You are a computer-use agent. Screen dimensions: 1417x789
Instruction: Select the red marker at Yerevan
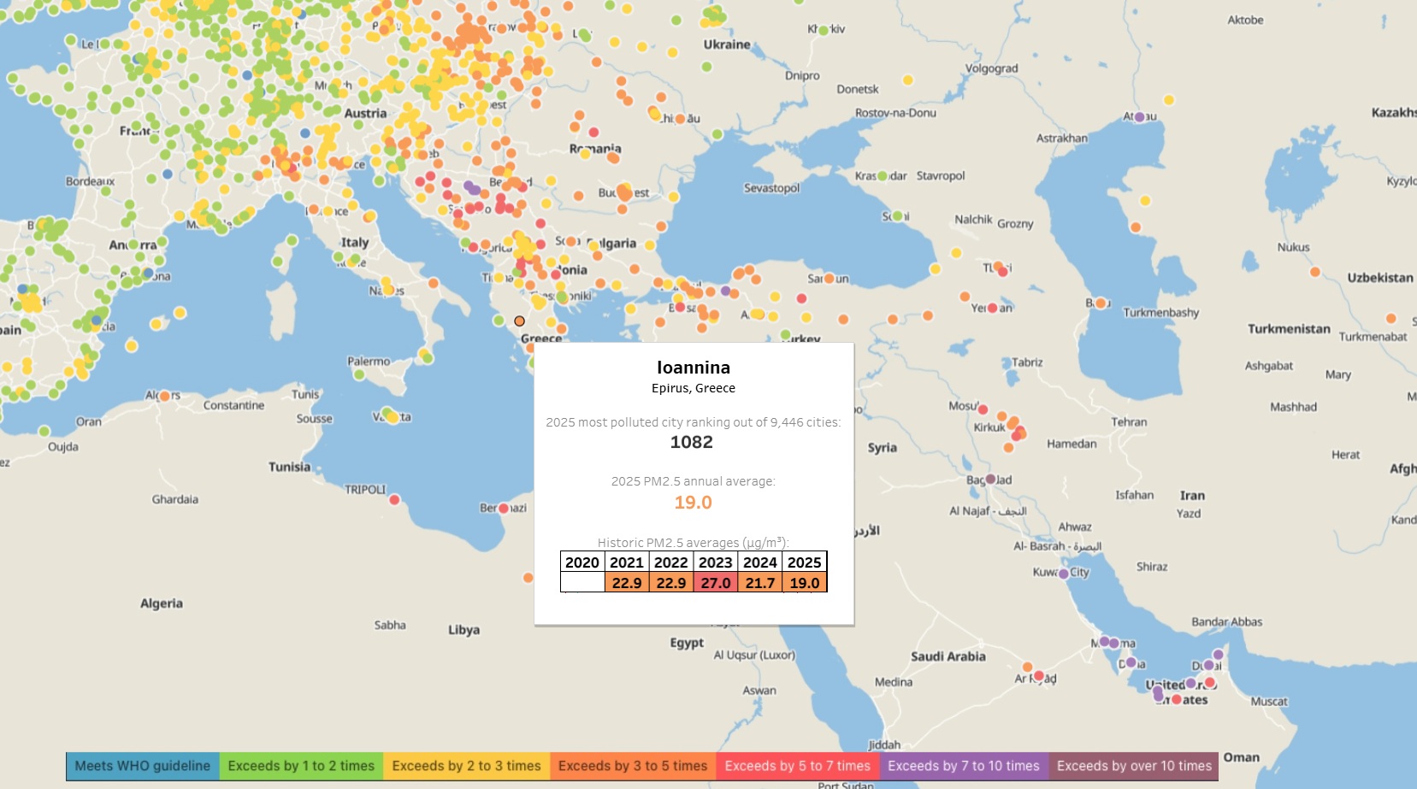click(992, 308)
